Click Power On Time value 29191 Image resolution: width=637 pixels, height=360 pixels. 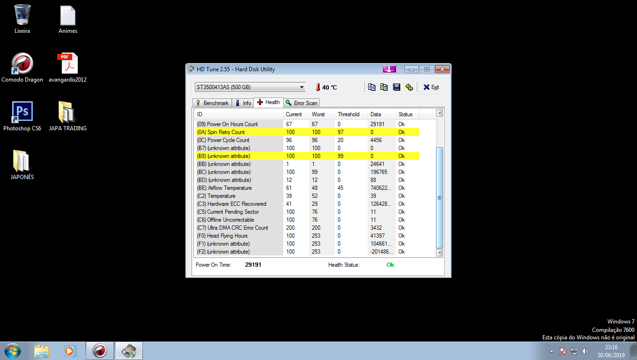[x=253, y=265]
